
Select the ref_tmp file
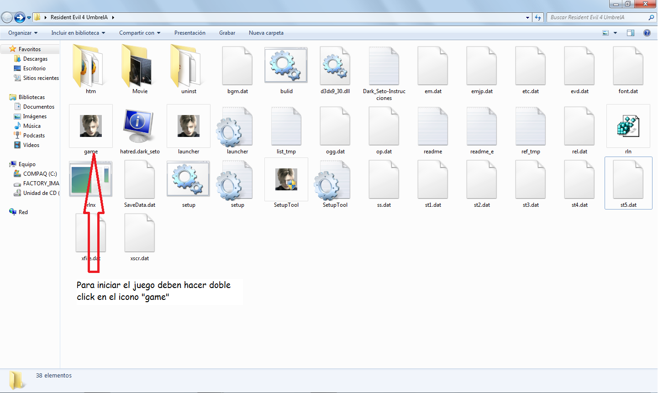[531, 130]
